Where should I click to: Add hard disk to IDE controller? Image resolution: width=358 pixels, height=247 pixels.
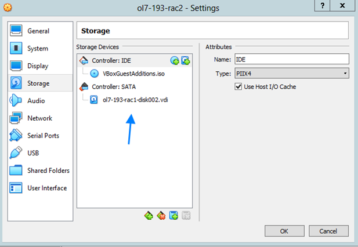tap(186, 61)
